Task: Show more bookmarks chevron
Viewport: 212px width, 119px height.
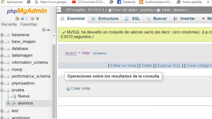Action: tap(208, 2)
